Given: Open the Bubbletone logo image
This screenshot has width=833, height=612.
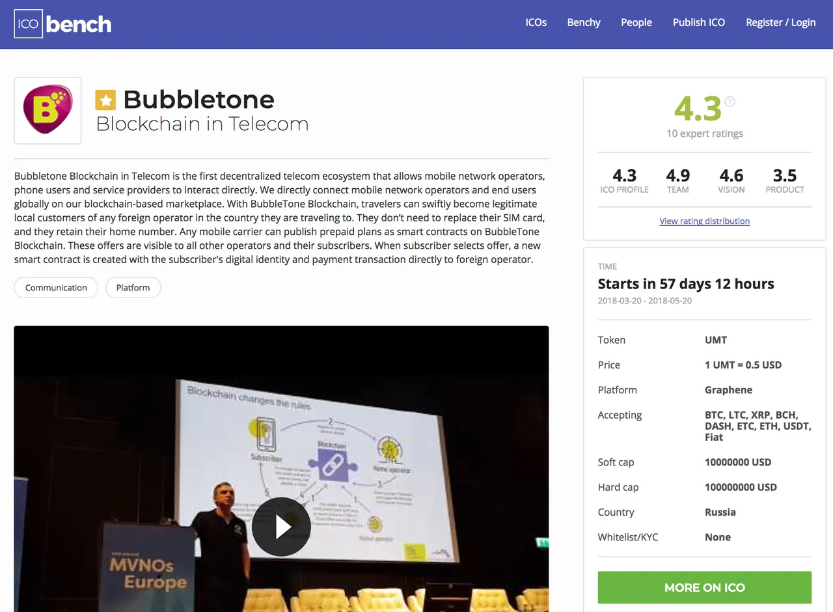Looking at the screenshot, I should pos(48,110).
